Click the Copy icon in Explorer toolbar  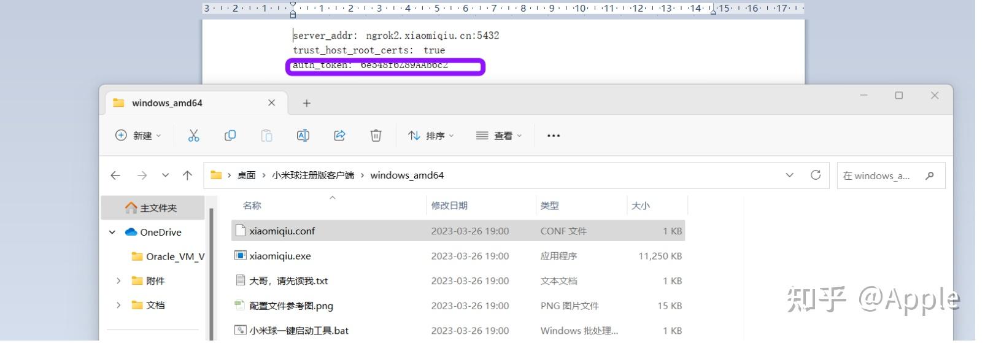point(230,136)
